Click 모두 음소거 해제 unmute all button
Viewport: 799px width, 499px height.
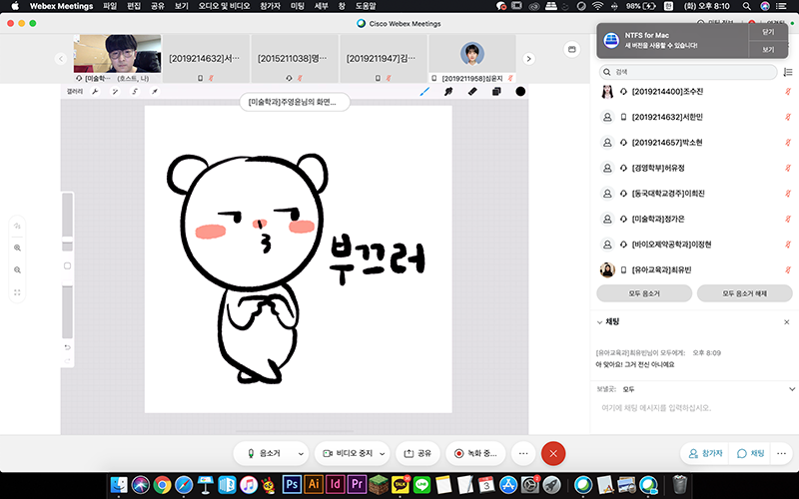pos(744,293)
